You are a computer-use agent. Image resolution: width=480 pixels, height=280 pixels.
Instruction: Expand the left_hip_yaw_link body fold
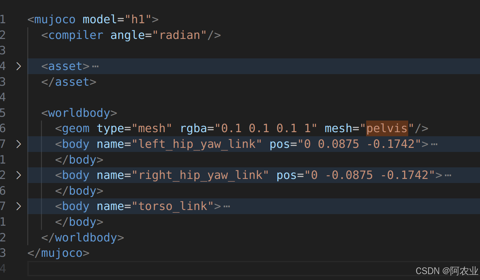click(x=19, y=144)
